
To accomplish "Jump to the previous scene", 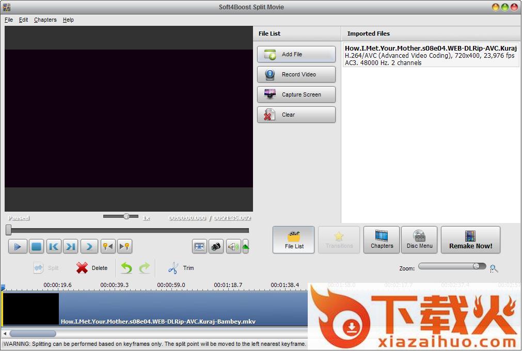I will tap(54, 247).
